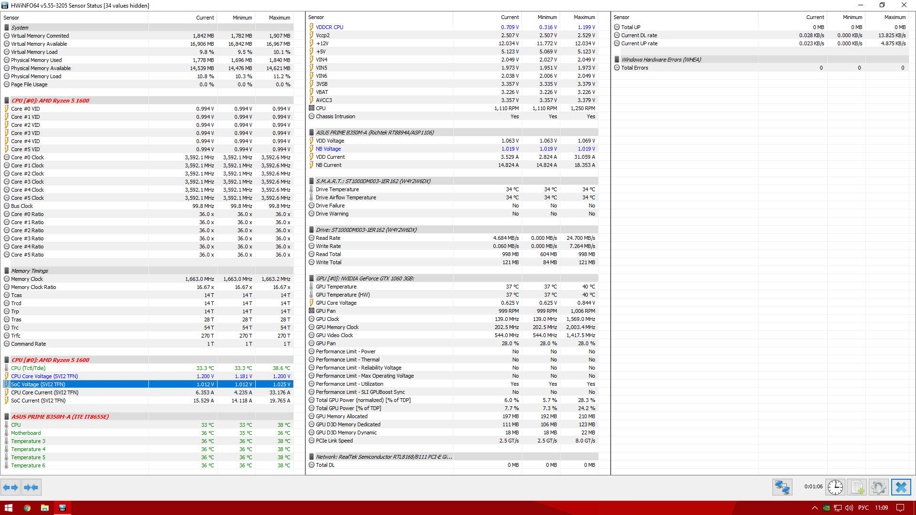The width and height of the screenshot is (916, 515).
Task: Select the Drive Temperature row
Action: pos(337,189)
